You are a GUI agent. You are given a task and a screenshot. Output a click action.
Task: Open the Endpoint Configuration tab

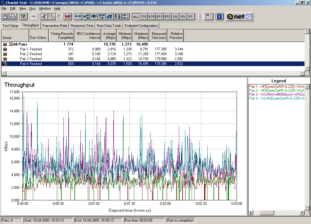point(141,26)
